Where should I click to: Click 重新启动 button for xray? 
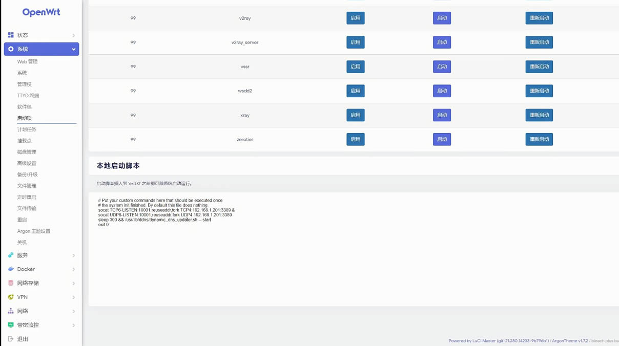click(539, 115)
